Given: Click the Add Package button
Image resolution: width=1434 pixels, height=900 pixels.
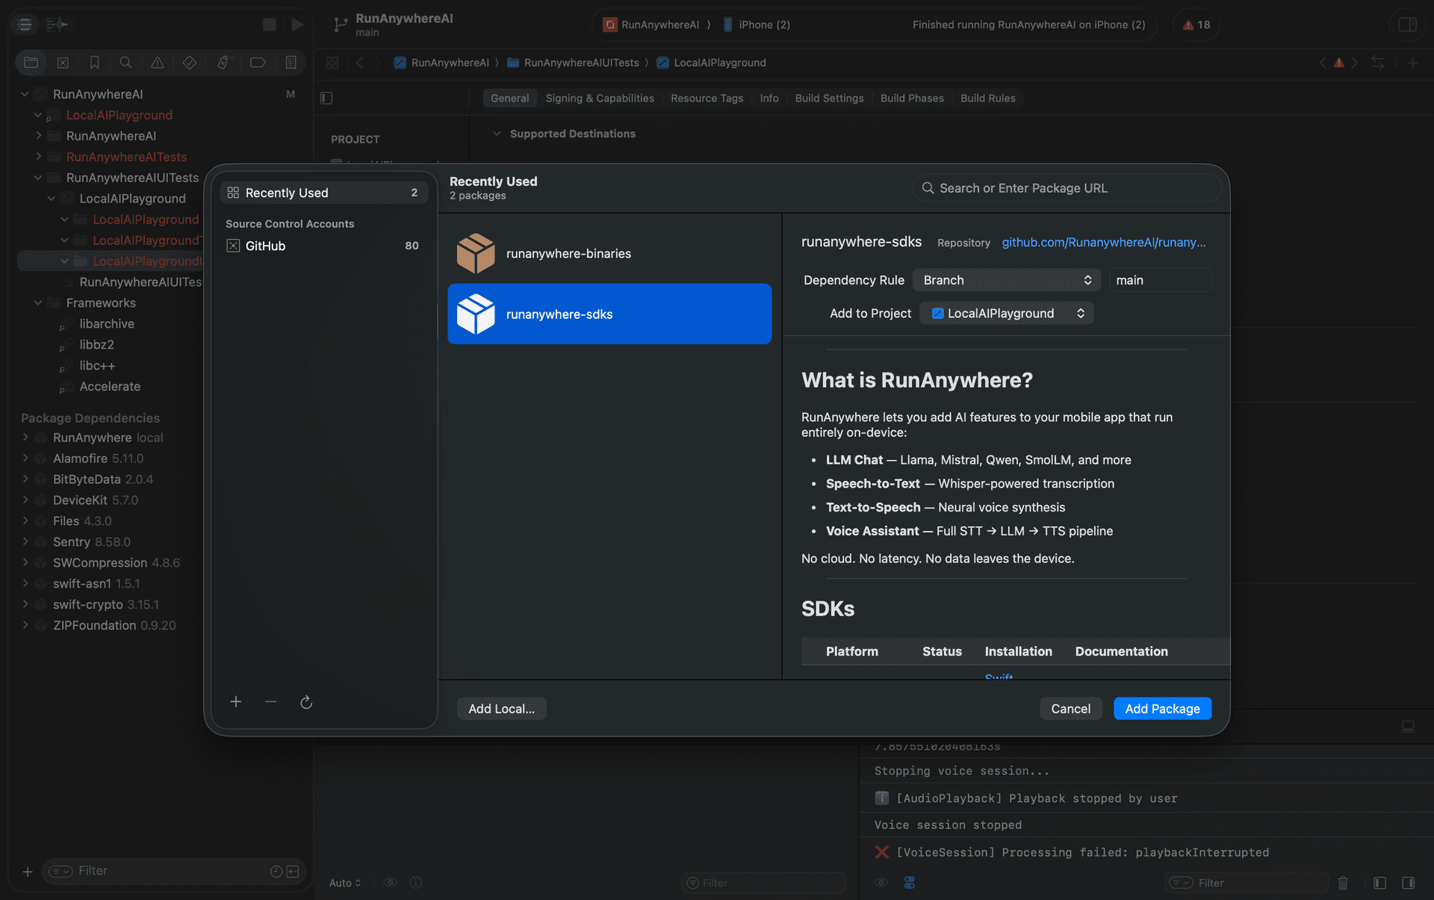Looking at the screenshot, I should coord(1162,708).
